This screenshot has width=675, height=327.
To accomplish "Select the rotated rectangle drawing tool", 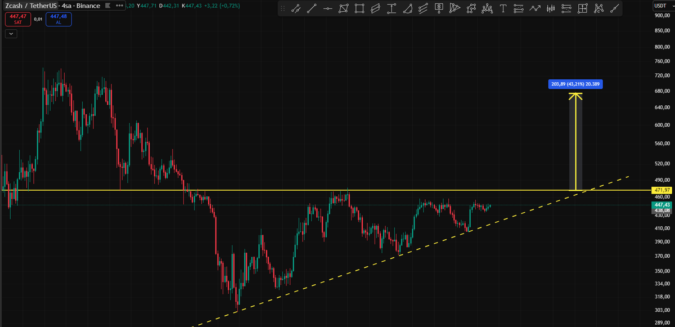I will tap(343, 8).
